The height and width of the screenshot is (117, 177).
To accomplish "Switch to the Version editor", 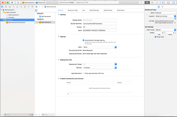I will click(x=157, y=3).
